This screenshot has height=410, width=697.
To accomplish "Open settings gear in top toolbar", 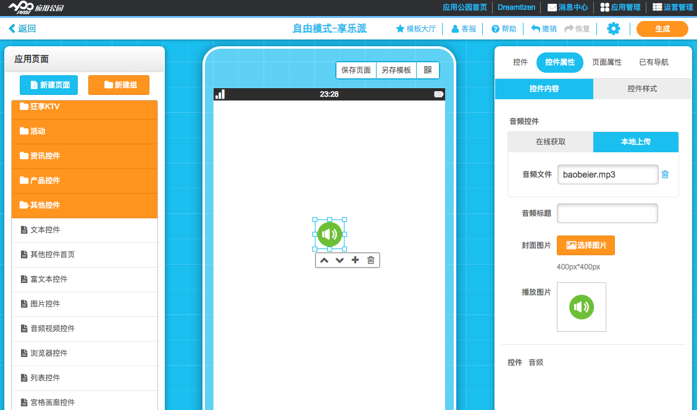I will pyautogui.click(x=613, y=29).
